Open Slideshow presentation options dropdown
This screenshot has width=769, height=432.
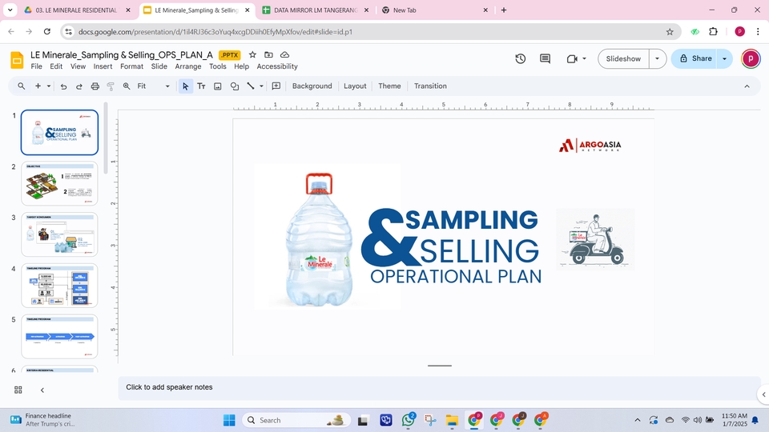click(x=657, y=58)
